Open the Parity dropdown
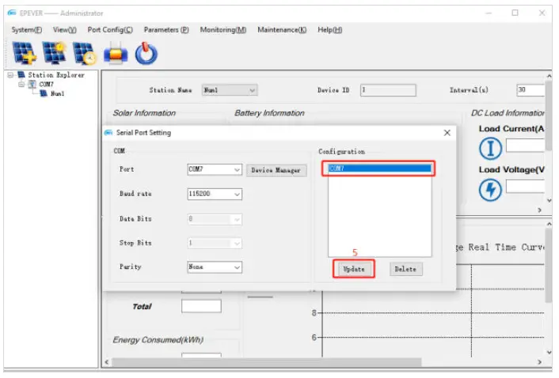 pyautogui.click(x=238, y=267)
